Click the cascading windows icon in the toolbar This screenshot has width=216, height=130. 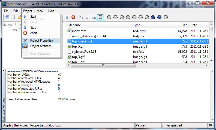point(7,17)
